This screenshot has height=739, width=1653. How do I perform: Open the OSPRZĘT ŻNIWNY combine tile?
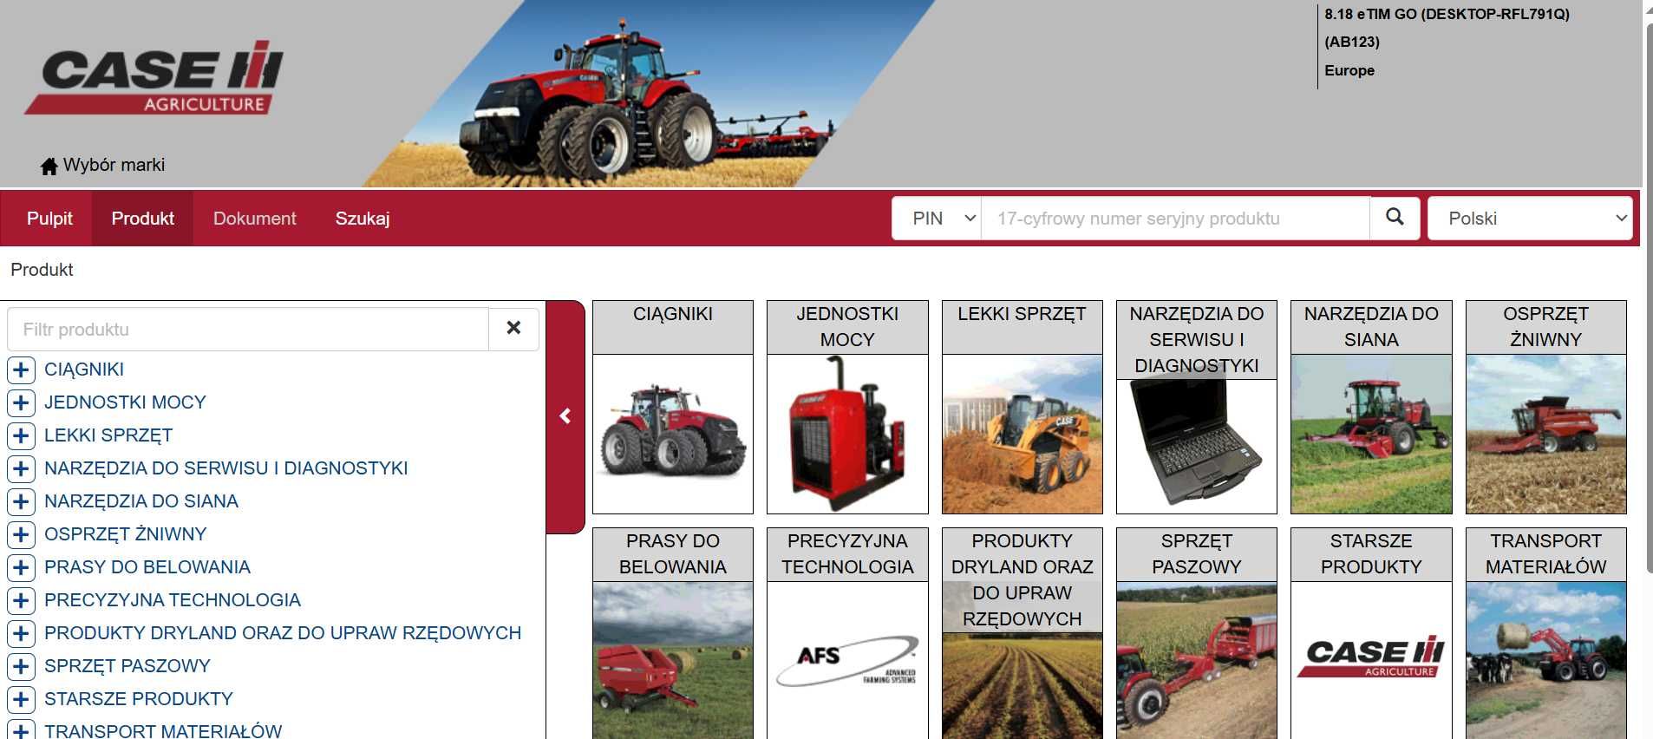pos(1546,408)
